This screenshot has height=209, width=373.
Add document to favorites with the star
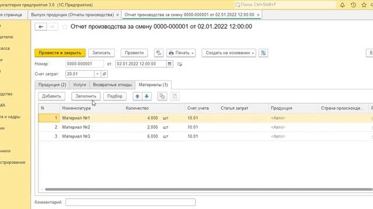point(65,27)
